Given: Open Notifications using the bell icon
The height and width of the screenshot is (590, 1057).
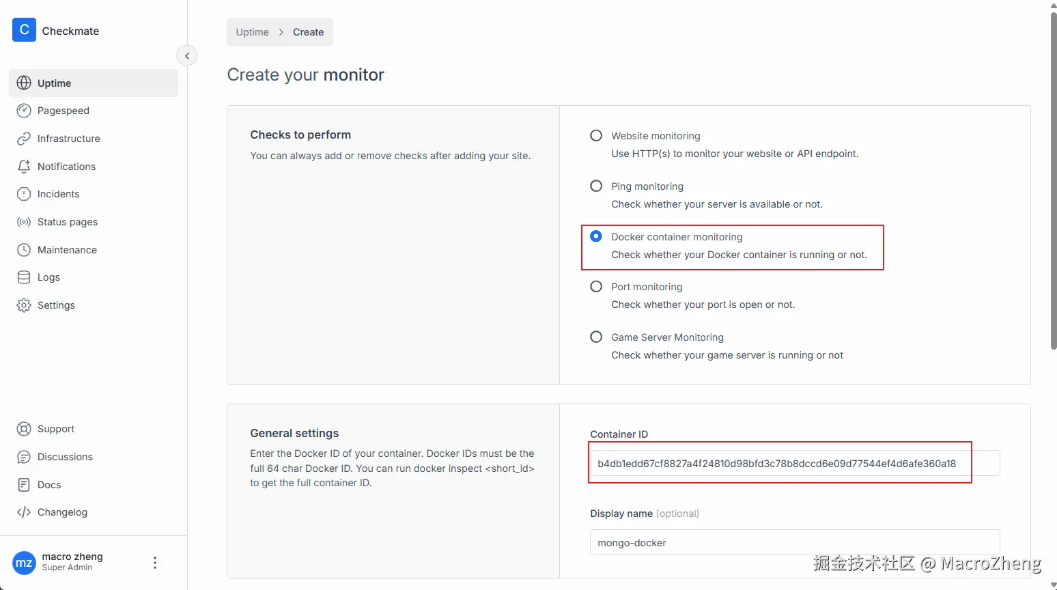Looking at the screenshot, I should pos(24,167).
